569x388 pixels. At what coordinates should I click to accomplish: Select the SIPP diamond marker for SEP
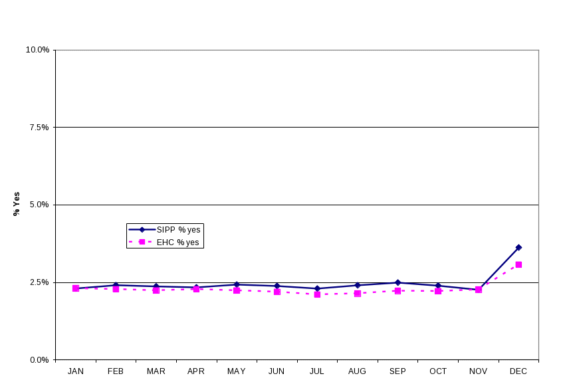pyautogui.click(x=398, y=282)
